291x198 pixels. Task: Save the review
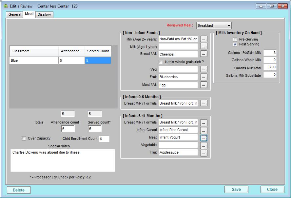236,190
